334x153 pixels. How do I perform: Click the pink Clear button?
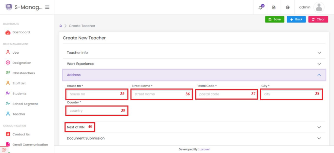coord(318,19)
